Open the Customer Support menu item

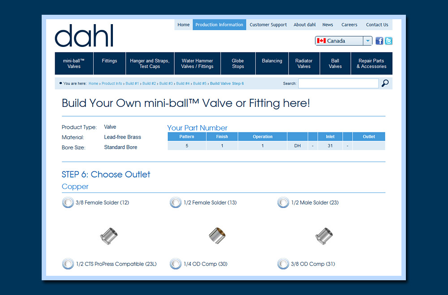[x=268, y=25]
